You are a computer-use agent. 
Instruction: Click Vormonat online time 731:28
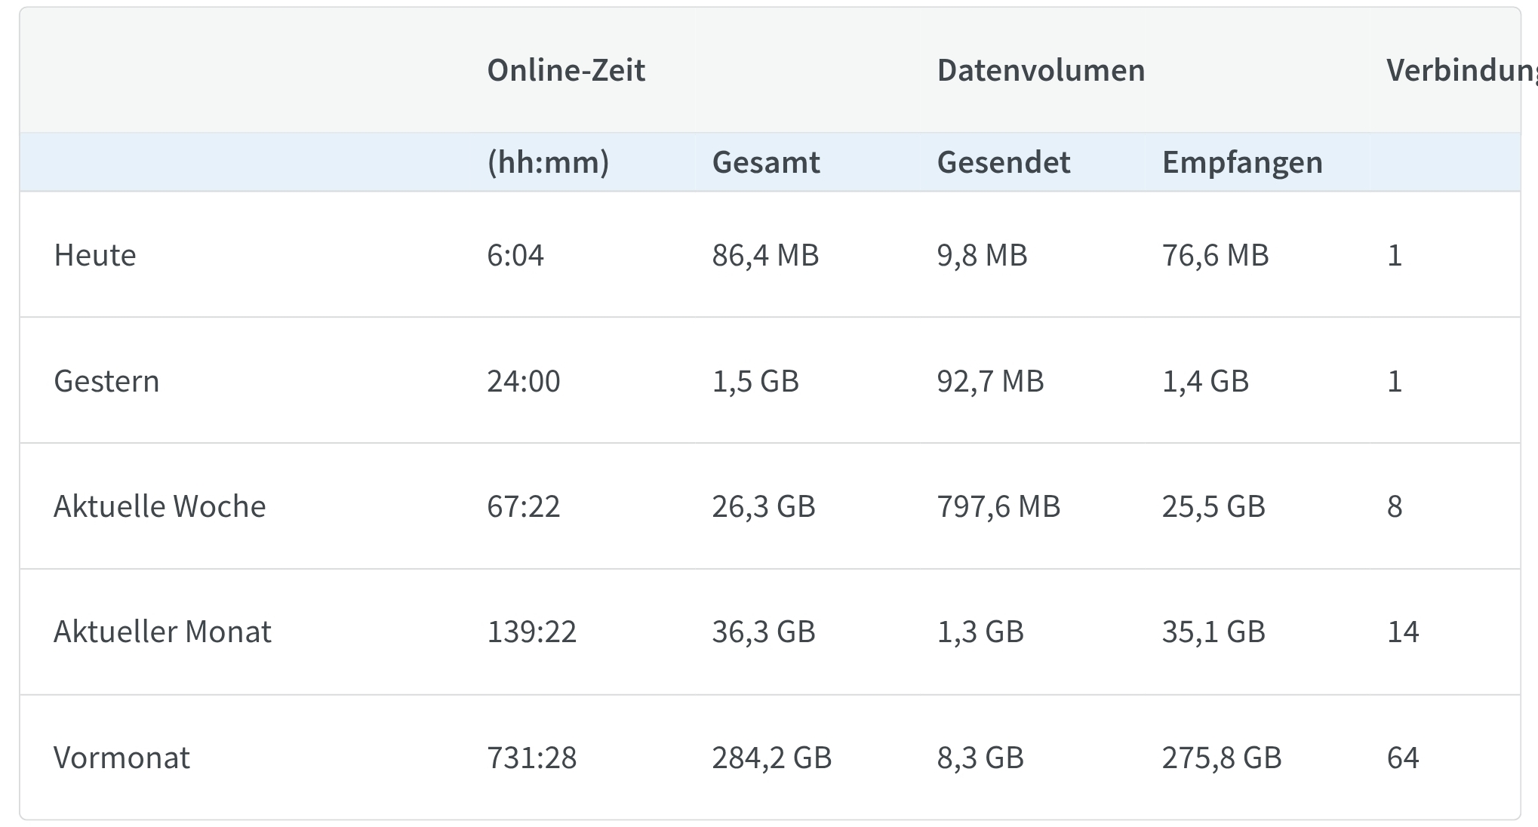click(x=531, y=758)
